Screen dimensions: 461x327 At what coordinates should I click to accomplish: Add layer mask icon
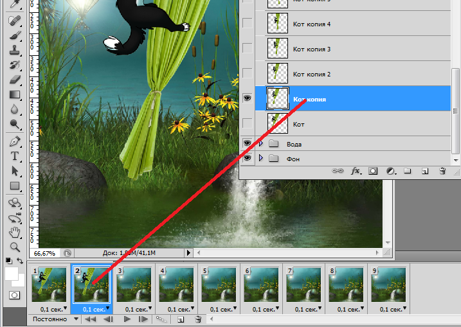(373, 171)
